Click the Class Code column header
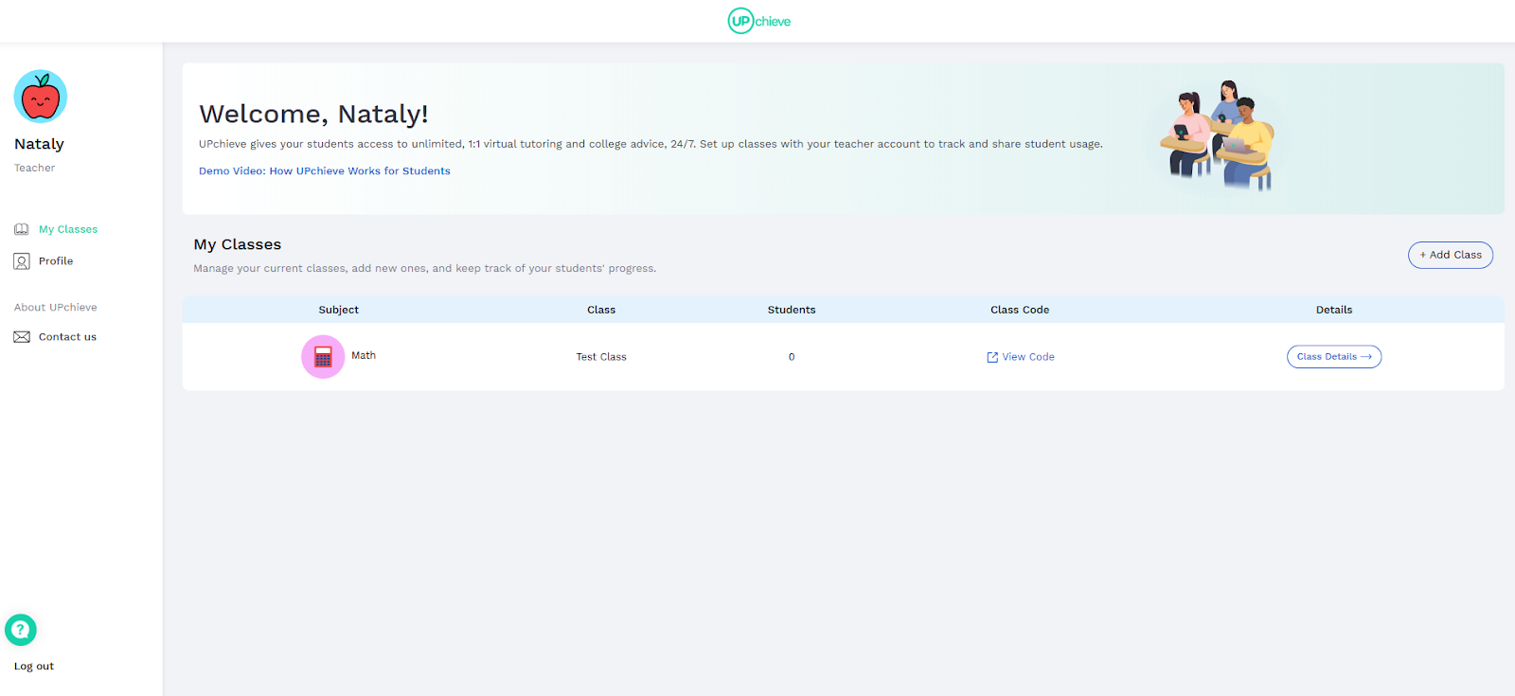1515x696 pixels. click(1020, 310)
